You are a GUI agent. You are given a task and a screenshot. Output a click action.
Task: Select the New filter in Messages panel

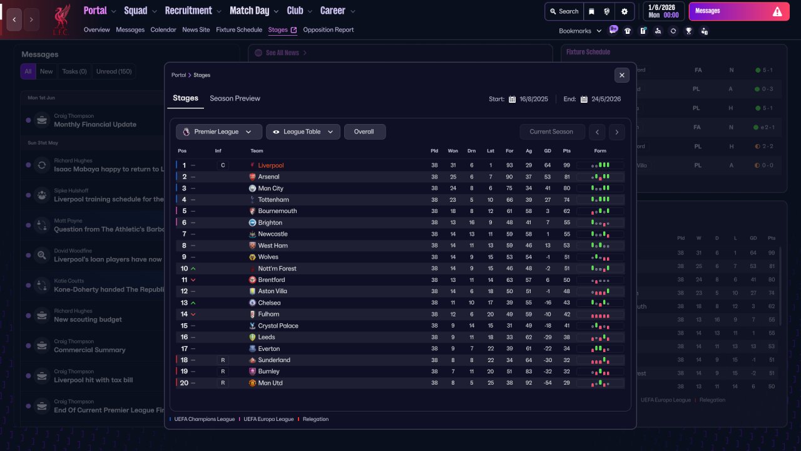click(x=46, y=71)
